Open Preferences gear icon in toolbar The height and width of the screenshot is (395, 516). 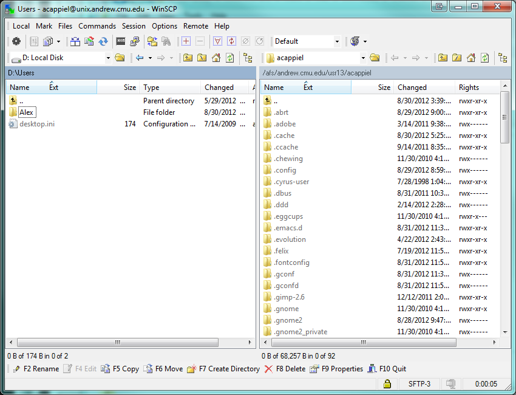[16, 41]
